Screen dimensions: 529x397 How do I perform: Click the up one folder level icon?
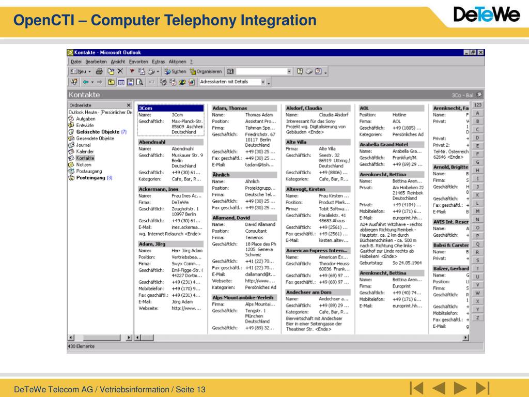pyautogui.click(x=111, y=82)
